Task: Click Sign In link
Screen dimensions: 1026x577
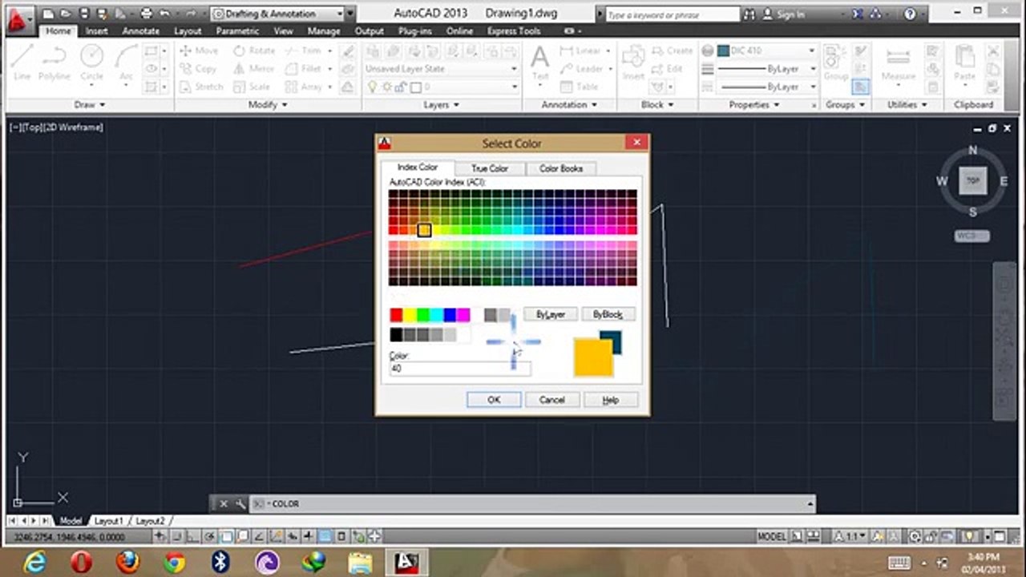Action: click(782, 14)
